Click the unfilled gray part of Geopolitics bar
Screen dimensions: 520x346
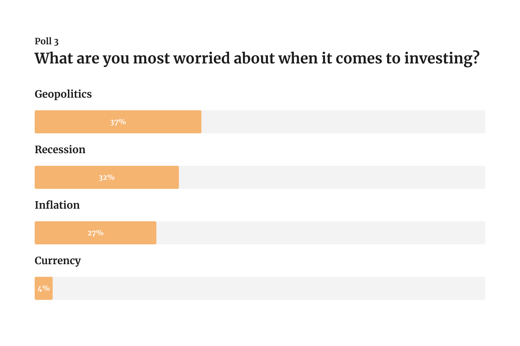343,122
